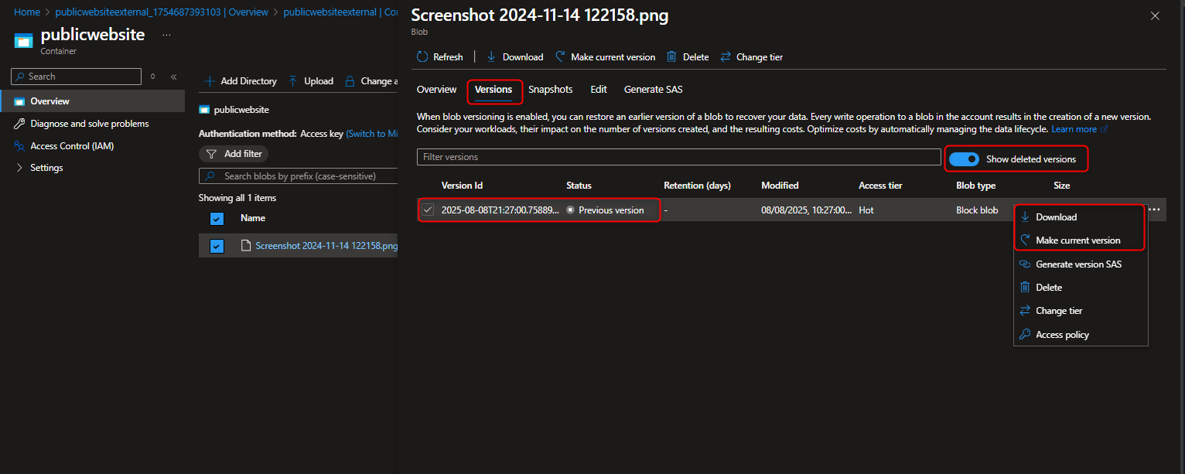1185x474 pixels.
Task: Toggle Show deleted versions off
Action: point(964,159)
